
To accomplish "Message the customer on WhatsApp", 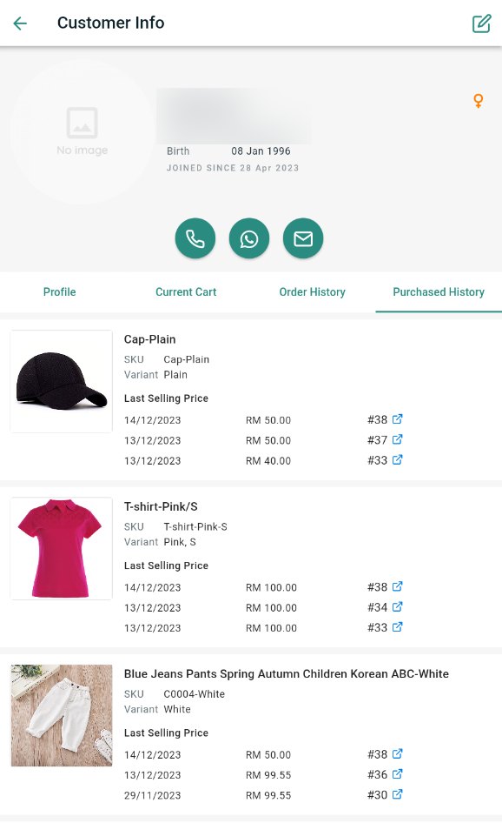I will tap(249, 238).
